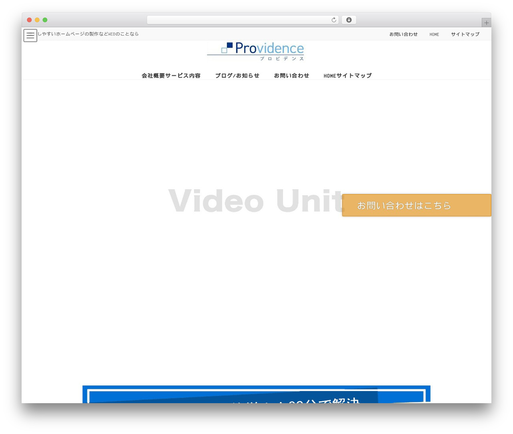Click the Providence logo
This screenshot has height=434, width=513.
(x=256, y=51)
